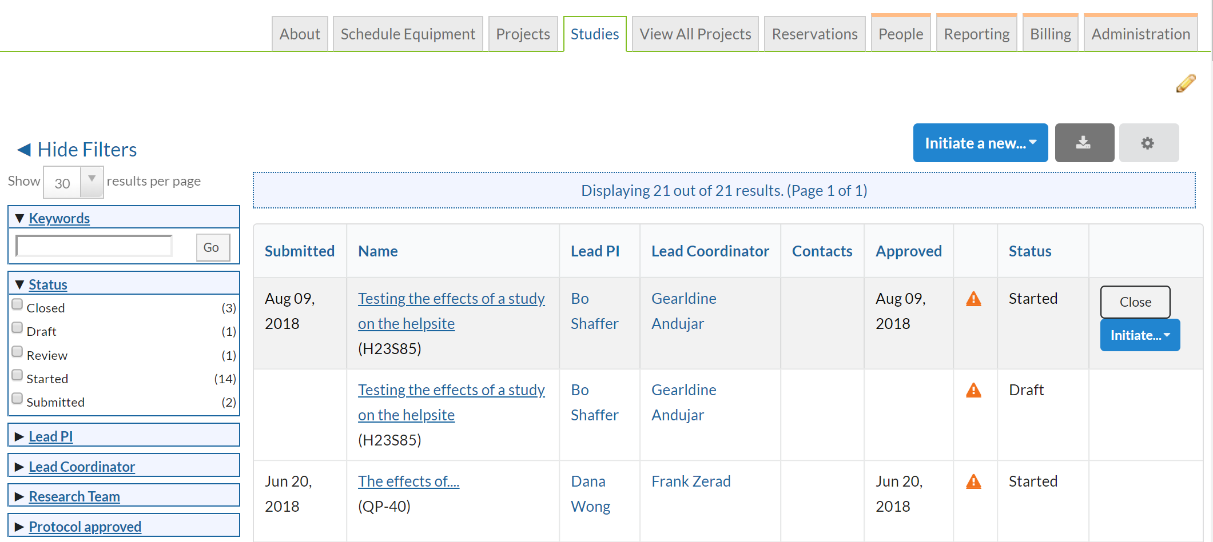Check the Started status filter
The height and width of the screenshot is (542, 1213).
pos(18,375)
